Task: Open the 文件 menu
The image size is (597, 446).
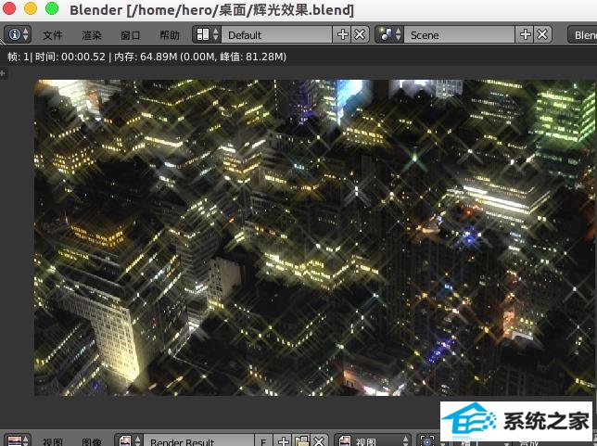Action: (x=53, y=35)
